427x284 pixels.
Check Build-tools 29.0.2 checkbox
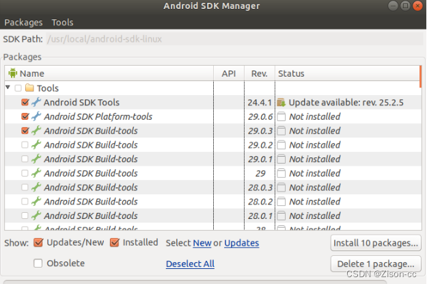[25, 144]
